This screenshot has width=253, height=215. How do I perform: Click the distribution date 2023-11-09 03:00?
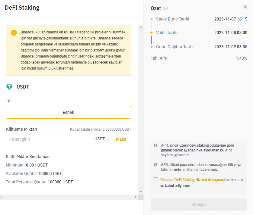click(x=231, y=47)
